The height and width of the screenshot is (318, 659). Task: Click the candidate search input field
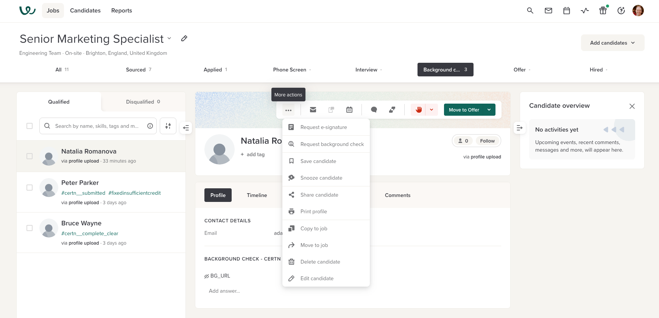point(97,126)
